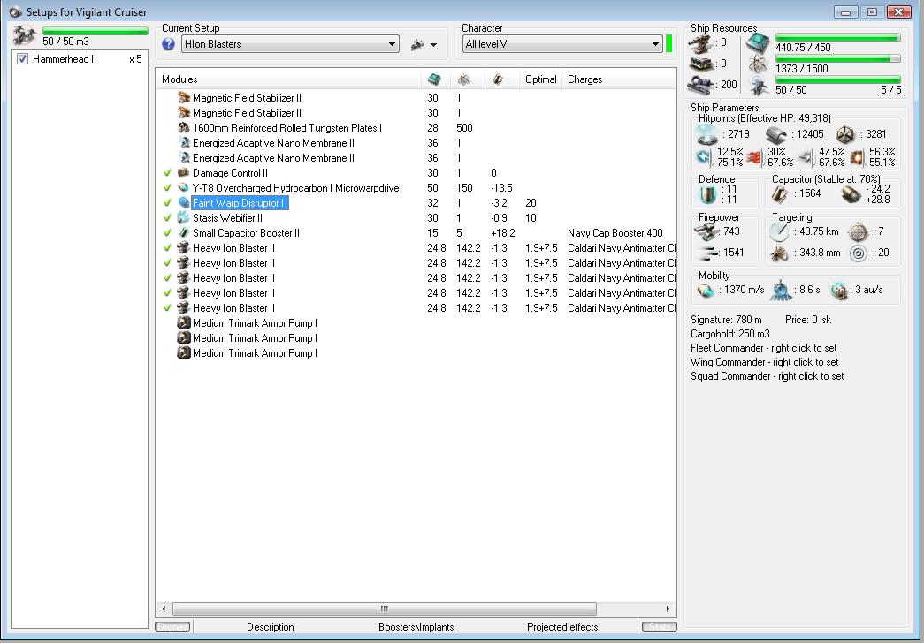Viewport: 924px width, 643px height.
Task: Click Fleet Commander - right click to set
Action: coord(764,348)
